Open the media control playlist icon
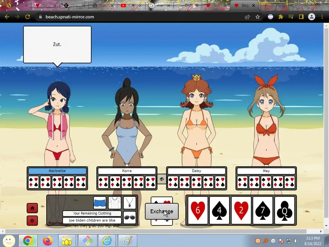Viewport: 329px width, 247px height. click(x=291, y=17)
